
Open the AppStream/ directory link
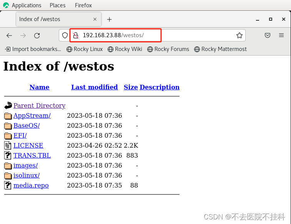[x=32, y=115]
